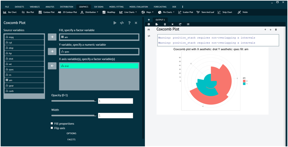Image resolution: width=288 pixels, height=147 pixels.
Task: Select wt in Source variables
Action: coord(24,64)
